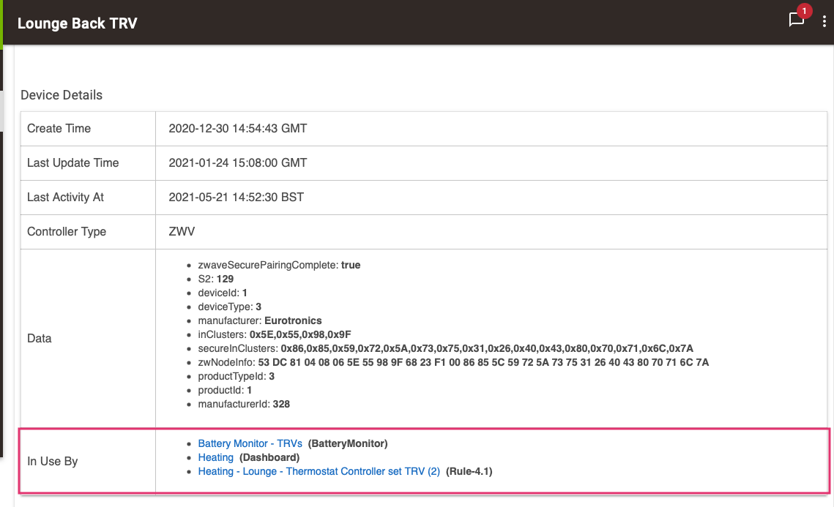Select the zwaveSecurePairingComplete: true entry

(279, 265)
